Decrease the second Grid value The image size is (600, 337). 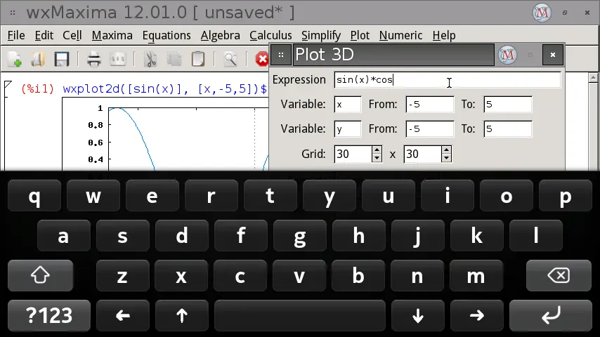[x=447, y=158]
